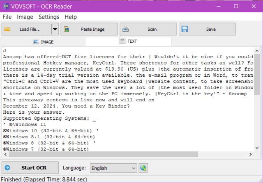Click the OCR Reader app icon in title bar

point(6,7)
